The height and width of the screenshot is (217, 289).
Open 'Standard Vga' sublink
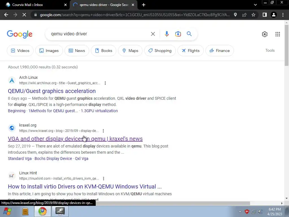(20, 159)
